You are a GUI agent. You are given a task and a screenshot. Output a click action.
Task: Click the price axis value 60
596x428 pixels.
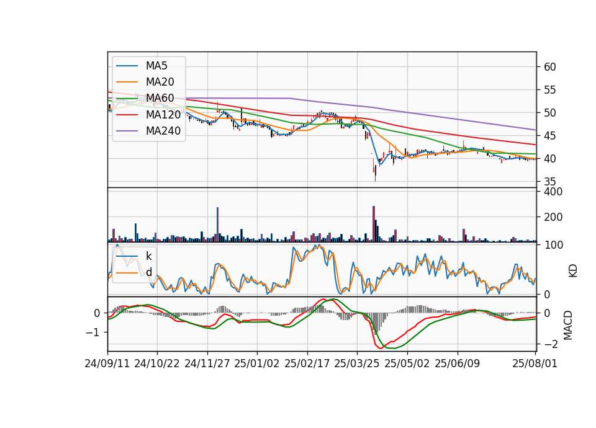(549, 67)
